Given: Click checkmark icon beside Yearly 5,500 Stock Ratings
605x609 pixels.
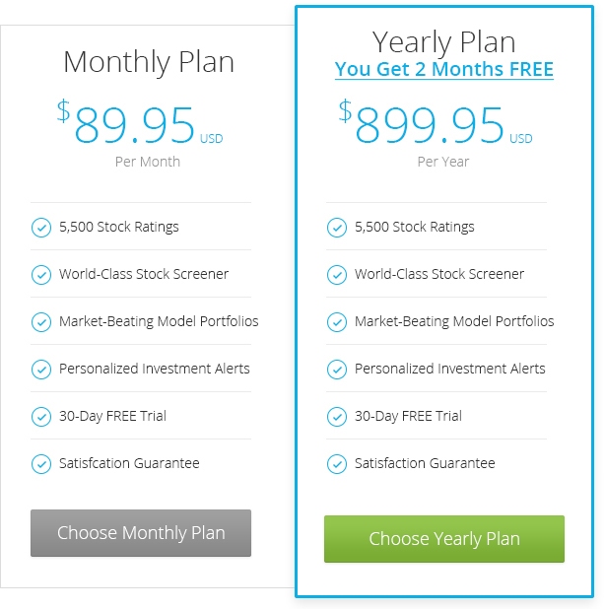Looking at the screenshot, I should click(337, 228).
